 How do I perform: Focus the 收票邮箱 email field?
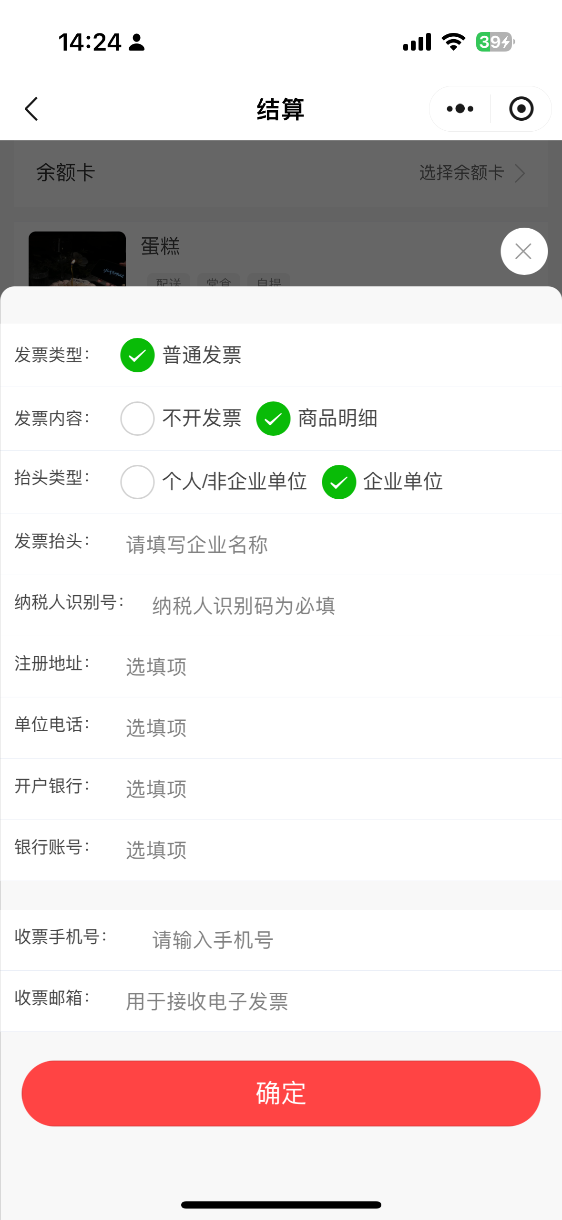[x=334, y=1001]
